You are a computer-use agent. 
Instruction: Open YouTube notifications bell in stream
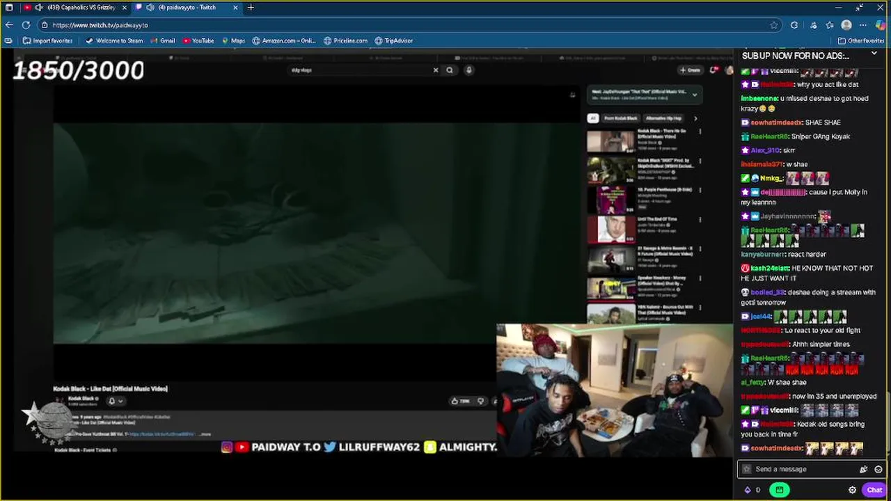(714, 70)
